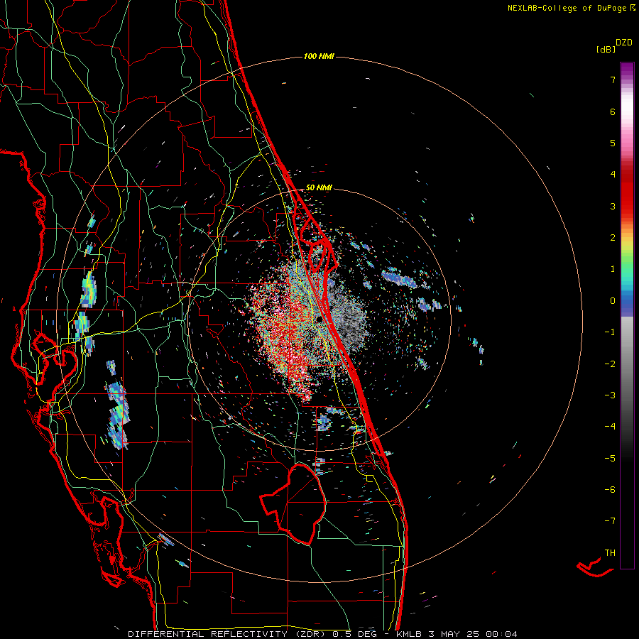Click the -5 value on the colorbar

(x=610, y=458)
